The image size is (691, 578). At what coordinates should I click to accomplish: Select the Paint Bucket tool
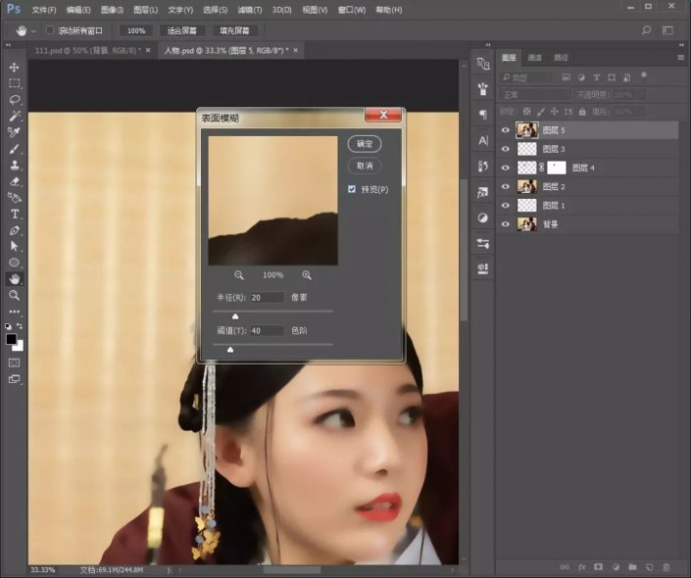click(14, 197)
